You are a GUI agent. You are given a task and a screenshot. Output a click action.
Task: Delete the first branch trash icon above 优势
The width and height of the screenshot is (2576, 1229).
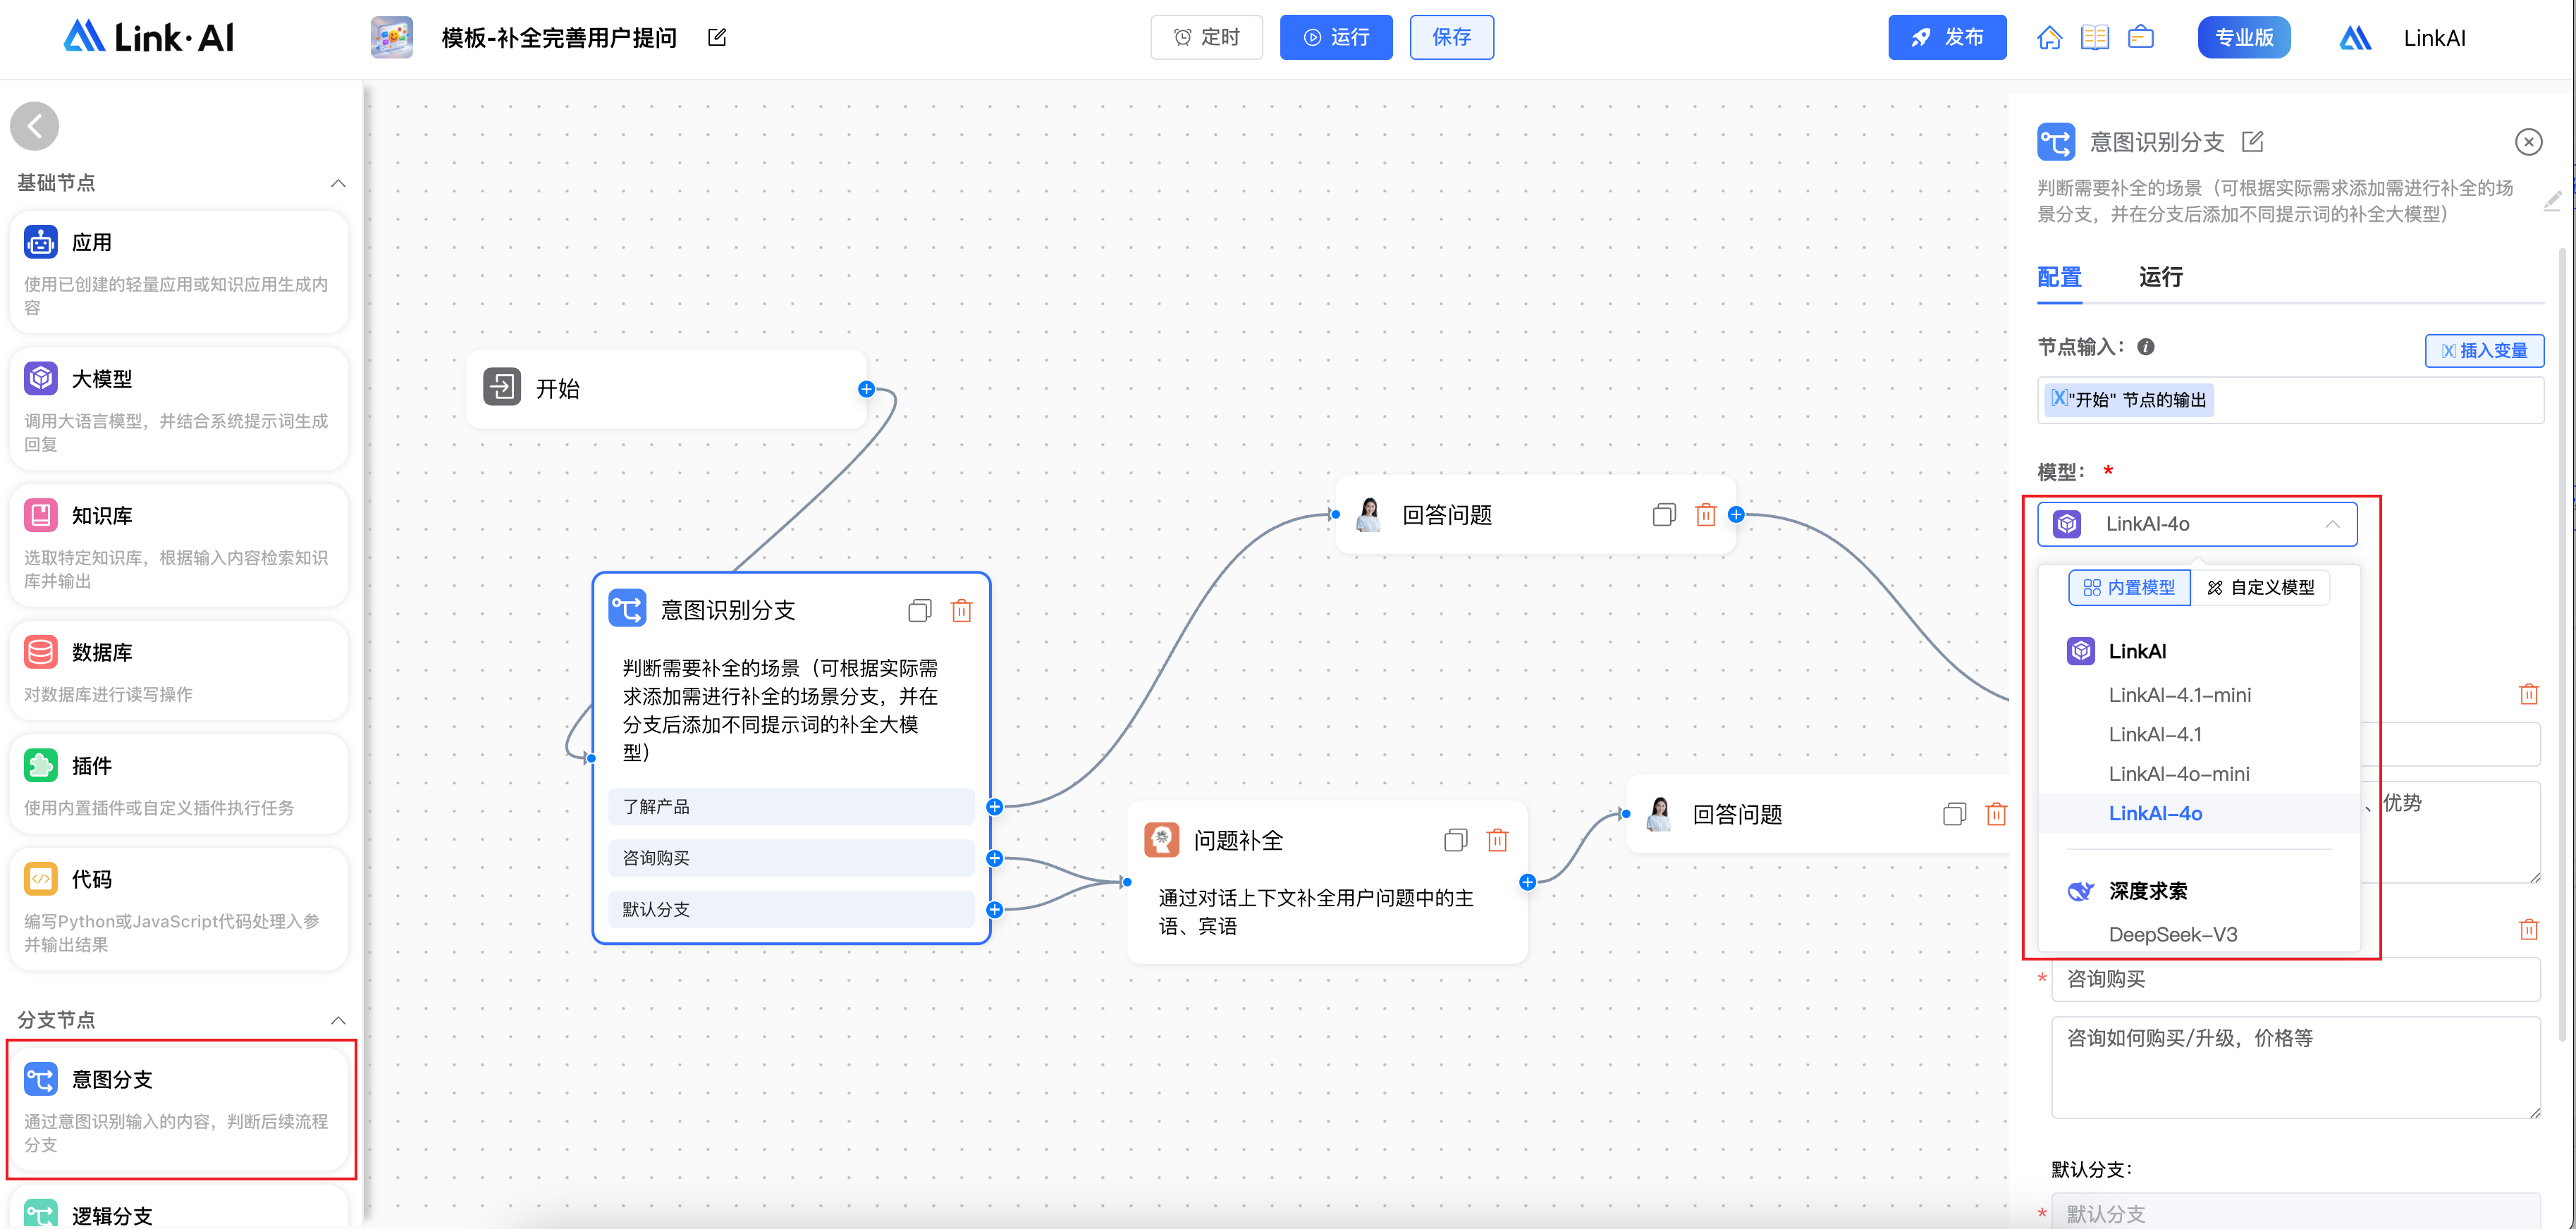[x=2529, y=693]
